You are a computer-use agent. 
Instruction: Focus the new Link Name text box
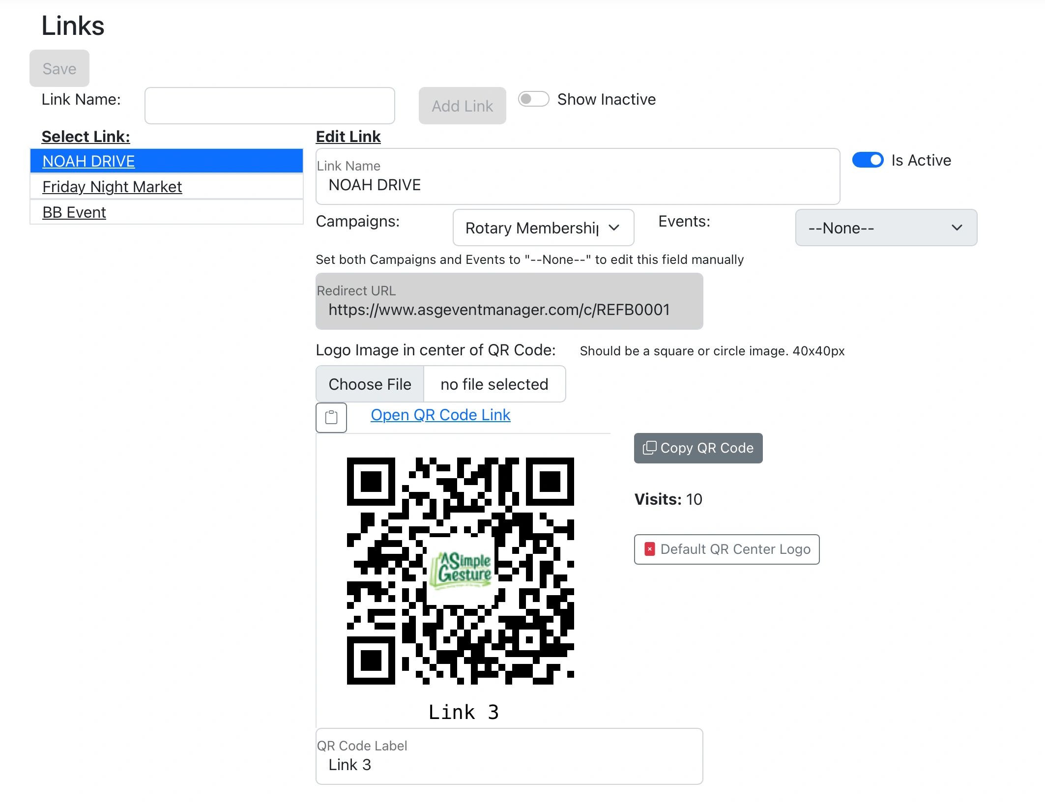(269, 106)
